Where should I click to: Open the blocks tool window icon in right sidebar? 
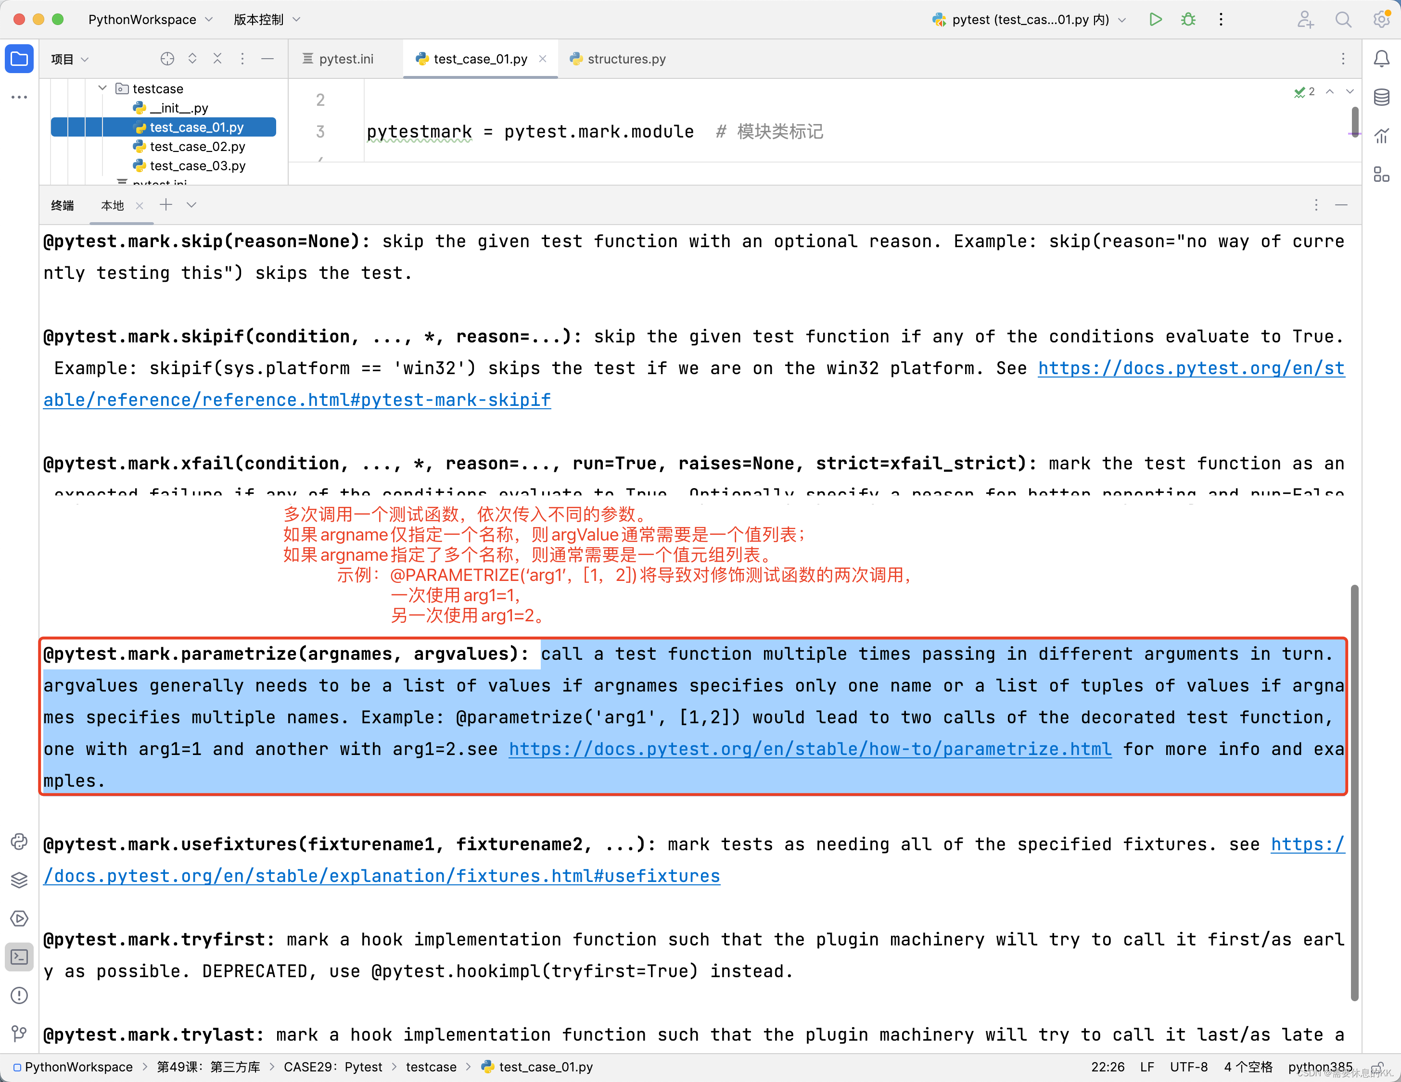pos(1381,175)
